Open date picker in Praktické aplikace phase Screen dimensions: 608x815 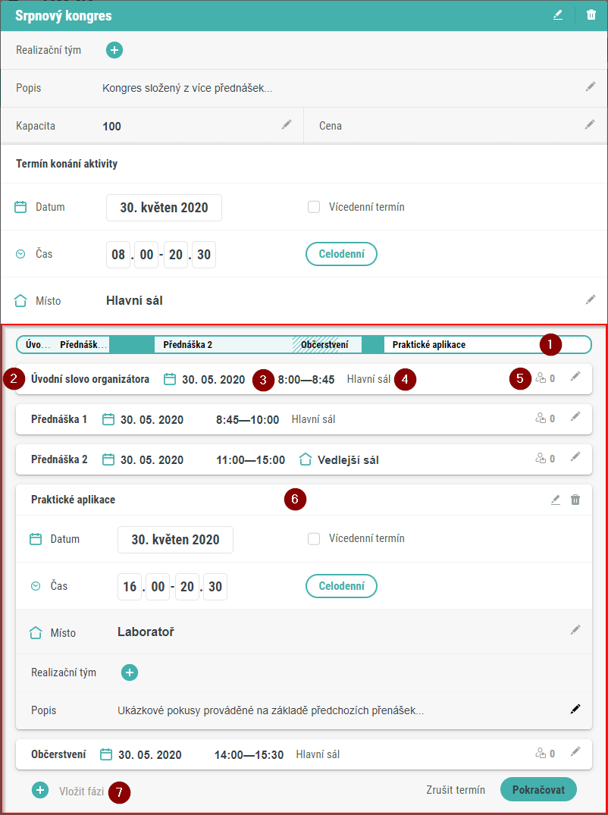pos(175,540)
